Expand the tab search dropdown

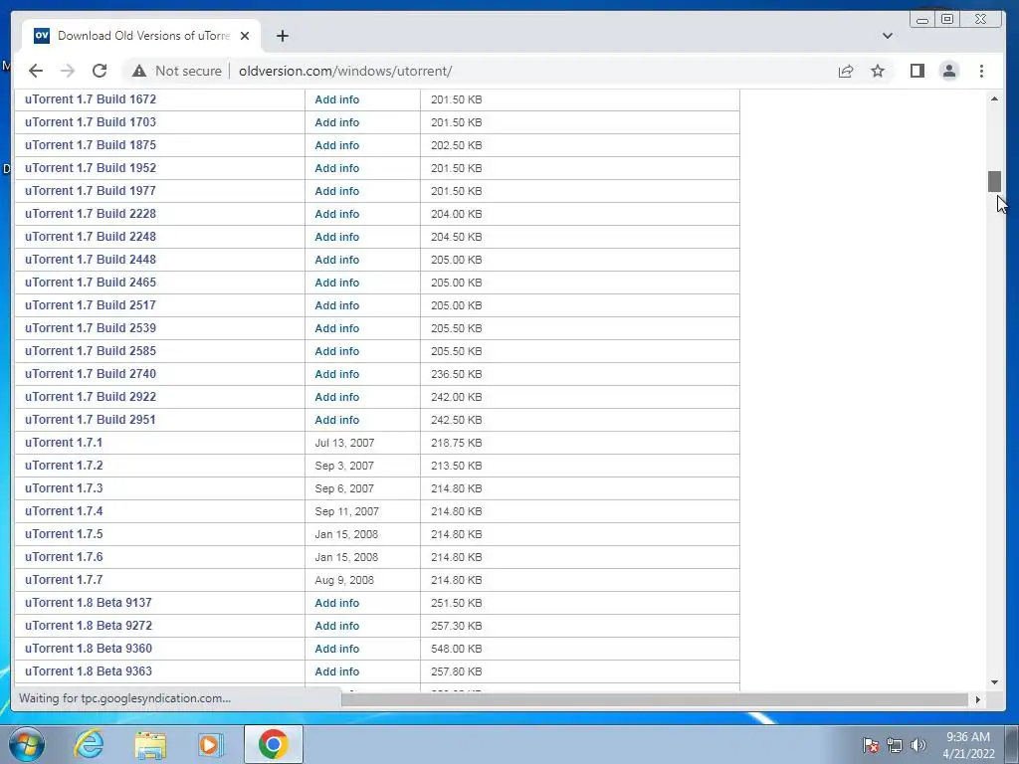click(x=888, y=36)
